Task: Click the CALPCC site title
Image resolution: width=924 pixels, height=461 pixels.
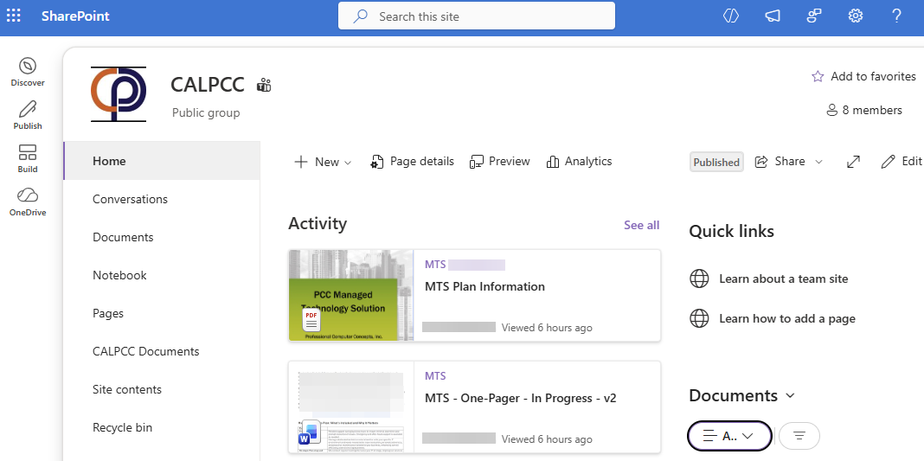Action: 208,85
